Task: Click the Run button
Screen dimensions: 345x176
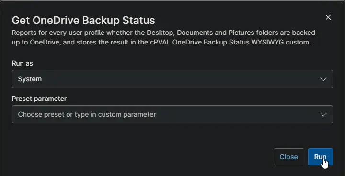Action: (x=321, y=157)
